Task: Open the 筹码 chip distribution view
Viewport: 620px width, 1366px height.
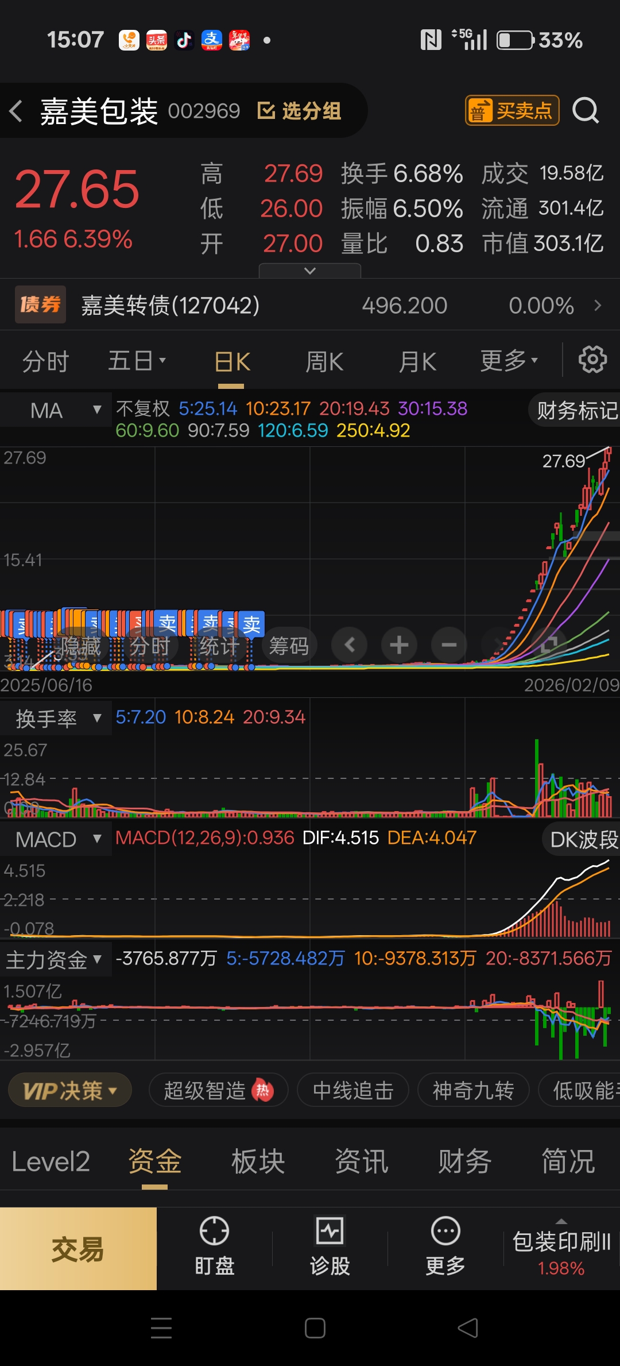Action: (289, 646)
